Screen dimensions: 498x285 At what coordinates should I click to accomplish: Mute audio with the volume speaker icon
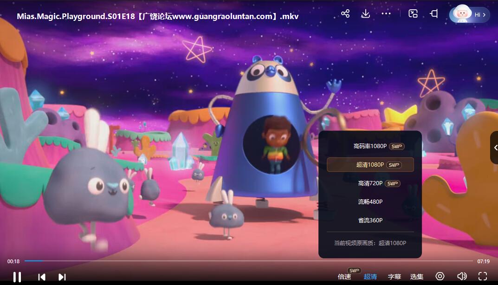462,276
